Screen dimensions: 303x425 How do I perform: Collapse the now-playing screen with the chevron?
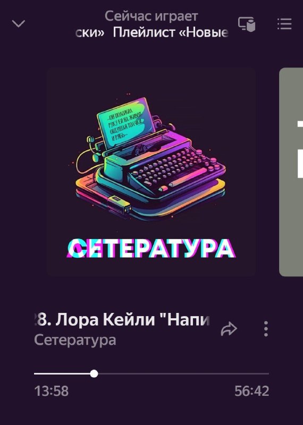pos(19,23)
